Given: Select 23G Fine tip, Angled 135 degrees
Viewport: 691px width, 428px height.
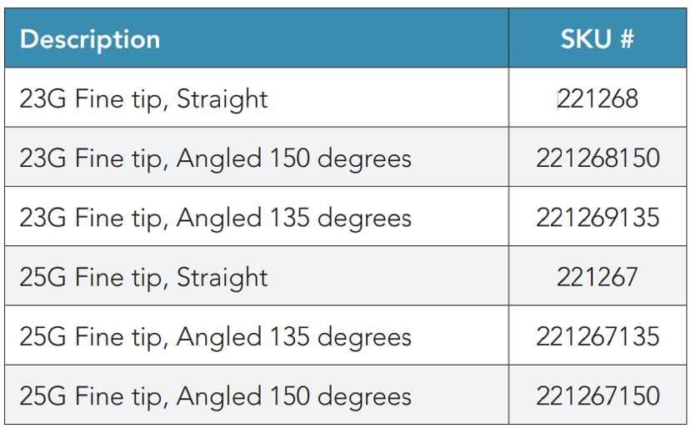Looking at the screenshot, I should (215, 218).
